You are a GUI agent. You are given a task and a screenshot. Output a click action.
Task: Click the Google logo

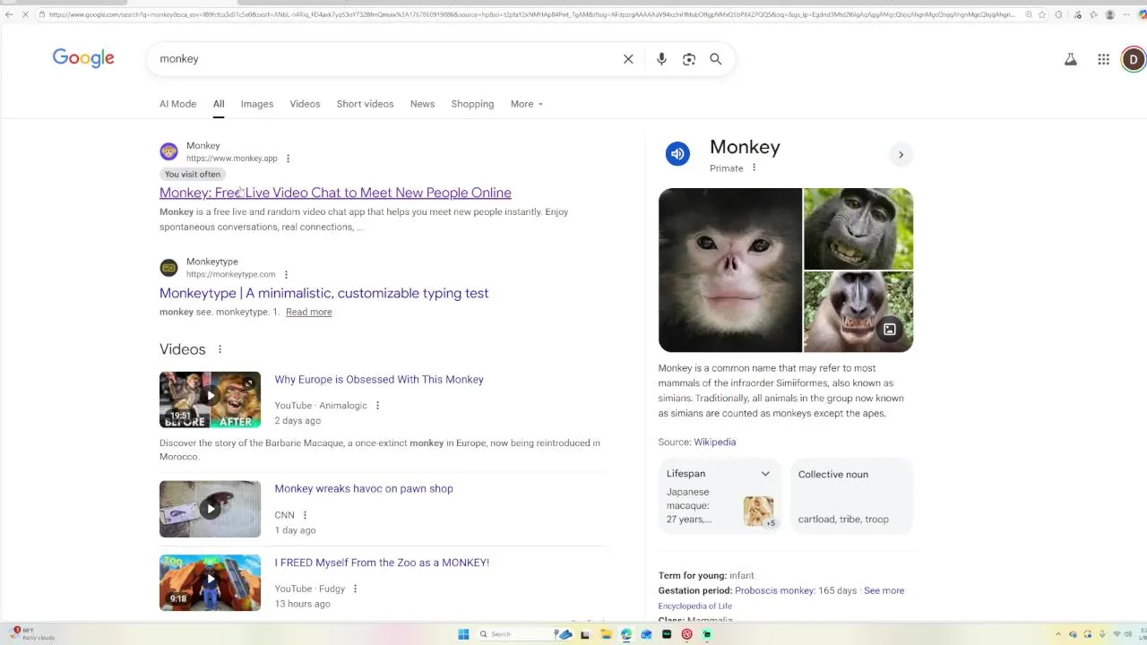(83, 58)
